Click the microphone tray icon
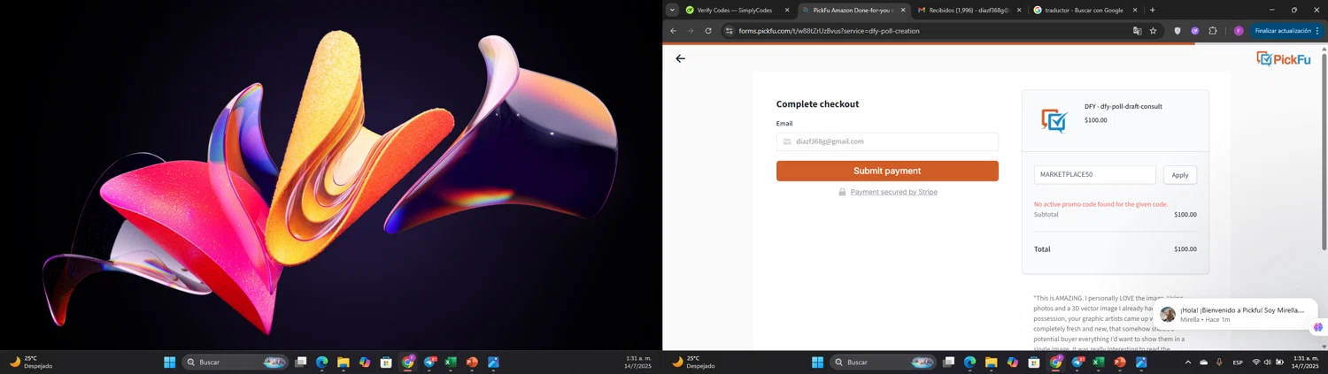Screen dimensions: 1328x374 (x=1219, y=363)
